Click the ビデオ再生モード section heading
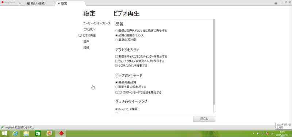 point(129,75)
